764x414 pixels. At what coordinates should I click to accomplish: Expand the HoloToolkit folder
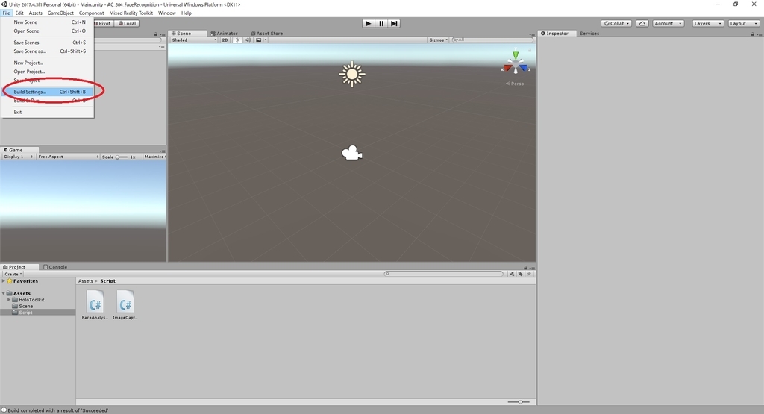pos(9,300)
